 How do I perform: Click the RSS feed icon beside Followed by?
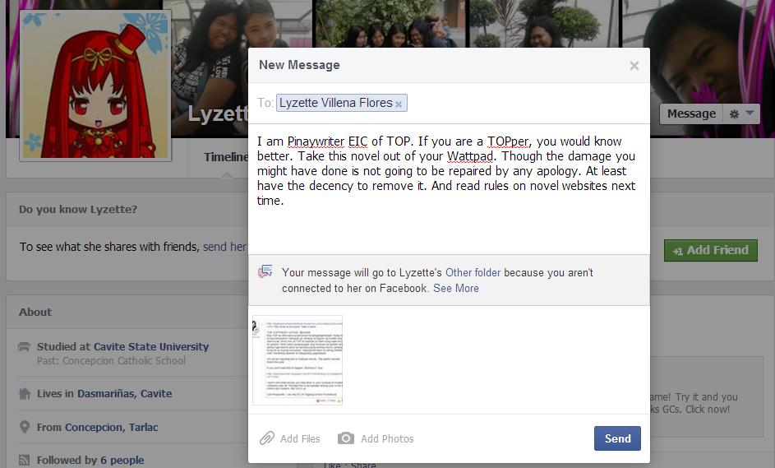pos(24,460)
